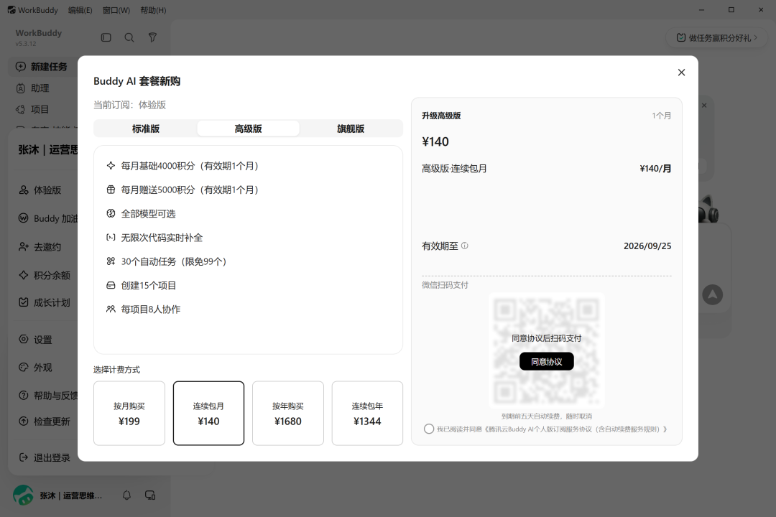Screen dimensions: 776x517
Task: Select the 连续包月 ¥140 billing option
Action: pyautogui.click(x=208, y=413)
